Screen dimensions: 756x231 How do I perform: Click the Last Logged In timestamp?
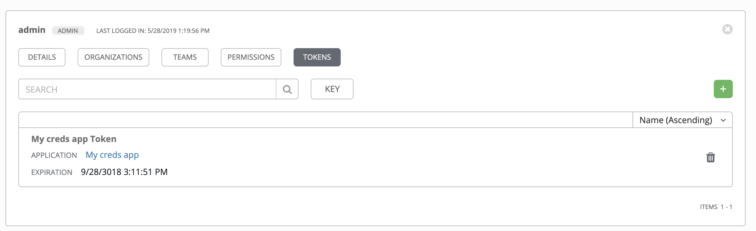coord(153,31)
